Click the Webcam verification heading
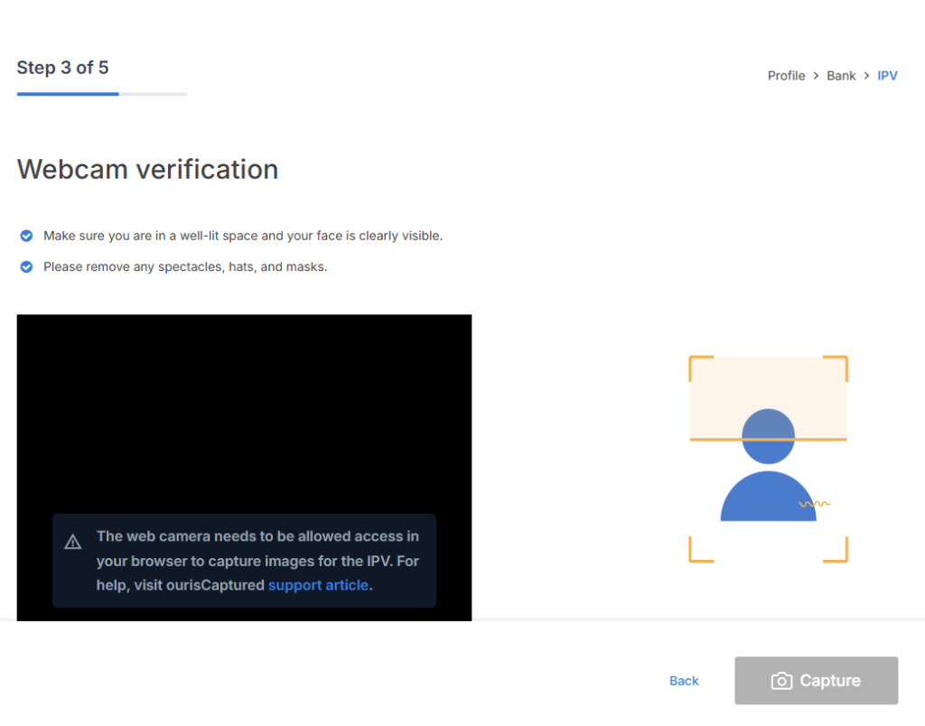The width and height of the screenshot is (925, 726). (147, 169)
